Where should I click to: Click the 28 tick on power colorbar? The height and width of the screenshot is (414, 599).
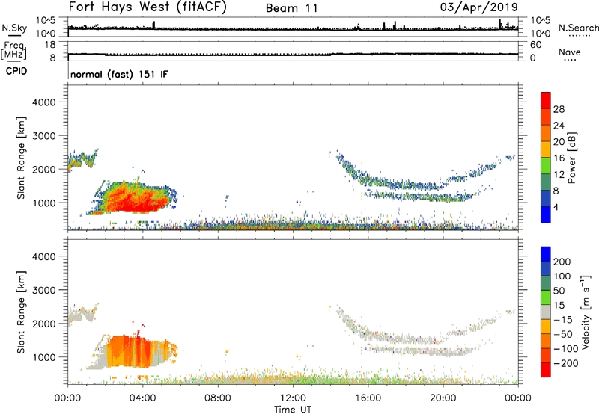(x=559, y=109)
